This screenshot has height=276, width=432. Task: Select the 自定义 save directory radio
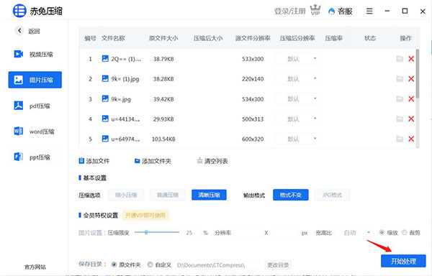[x=150, y=264]
